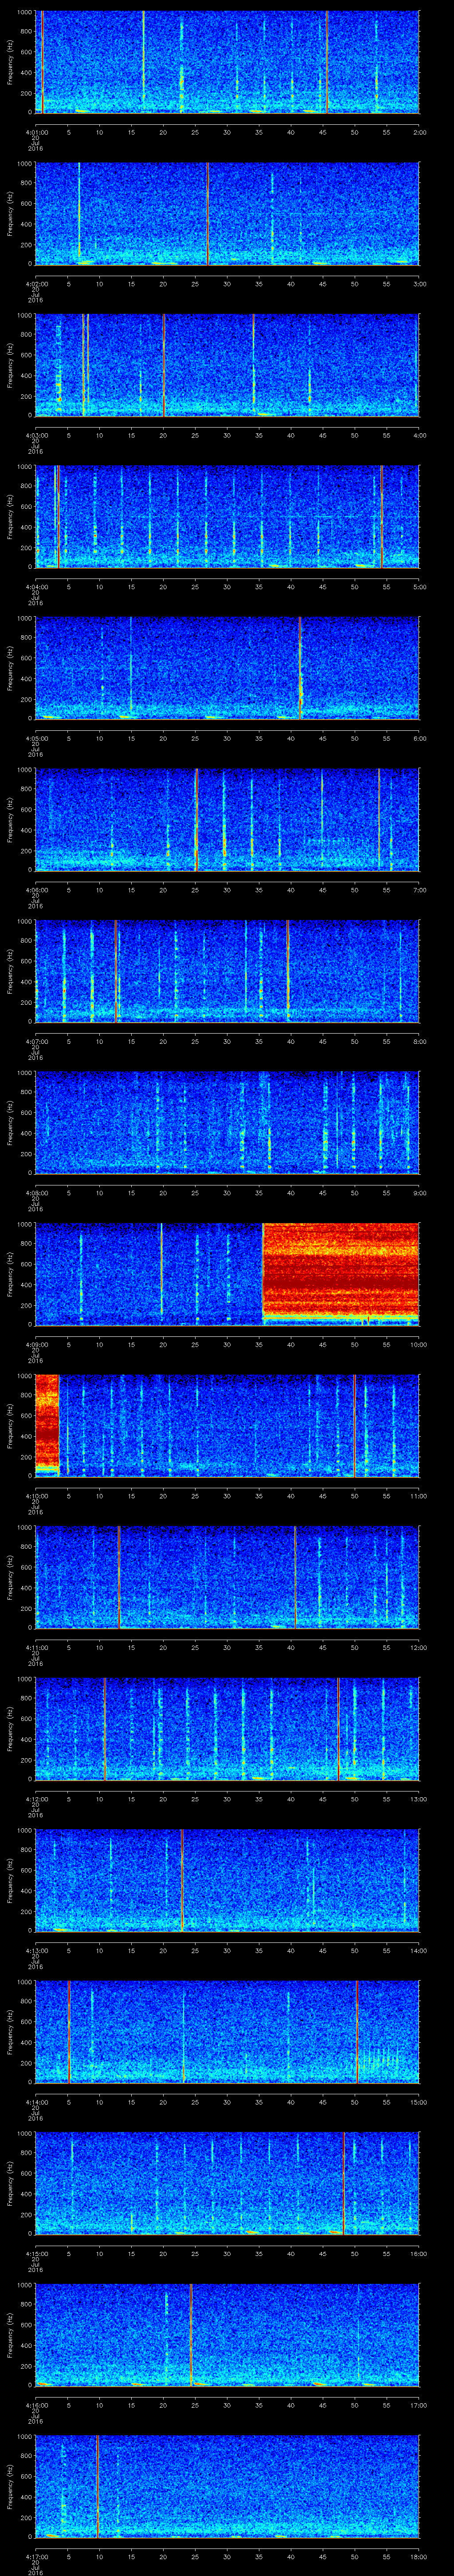Click the '4:17:00' time label

[x=36, y=2556]
